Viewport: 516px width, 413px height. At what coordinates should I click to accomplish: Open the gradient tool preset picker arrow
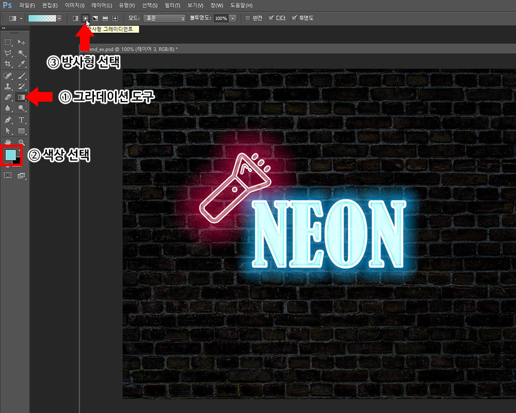pyautogui.click(x=21, y=19)
